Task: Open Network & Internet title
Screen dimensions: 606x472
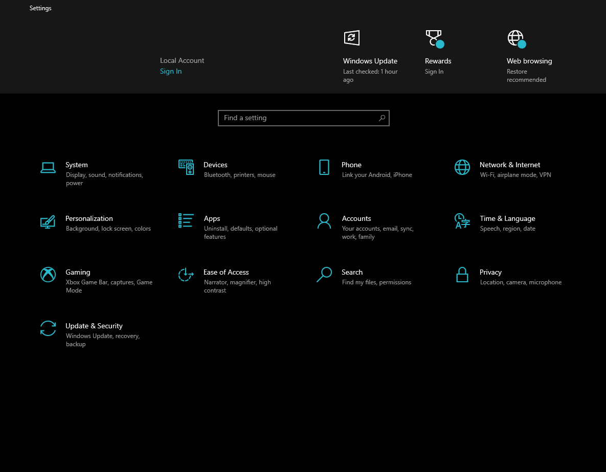Action: (510, 165)
